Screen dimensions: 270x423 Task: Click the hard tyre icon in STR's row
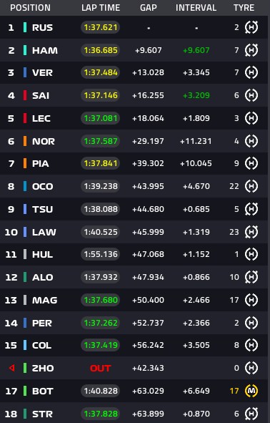tap(251, 414)
